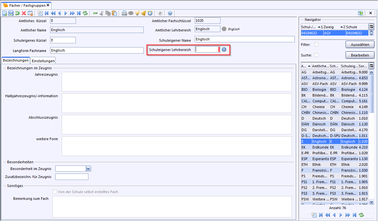Open print using the printer icon
Viewport: 378px width, 221px height.
pos(124,13)
